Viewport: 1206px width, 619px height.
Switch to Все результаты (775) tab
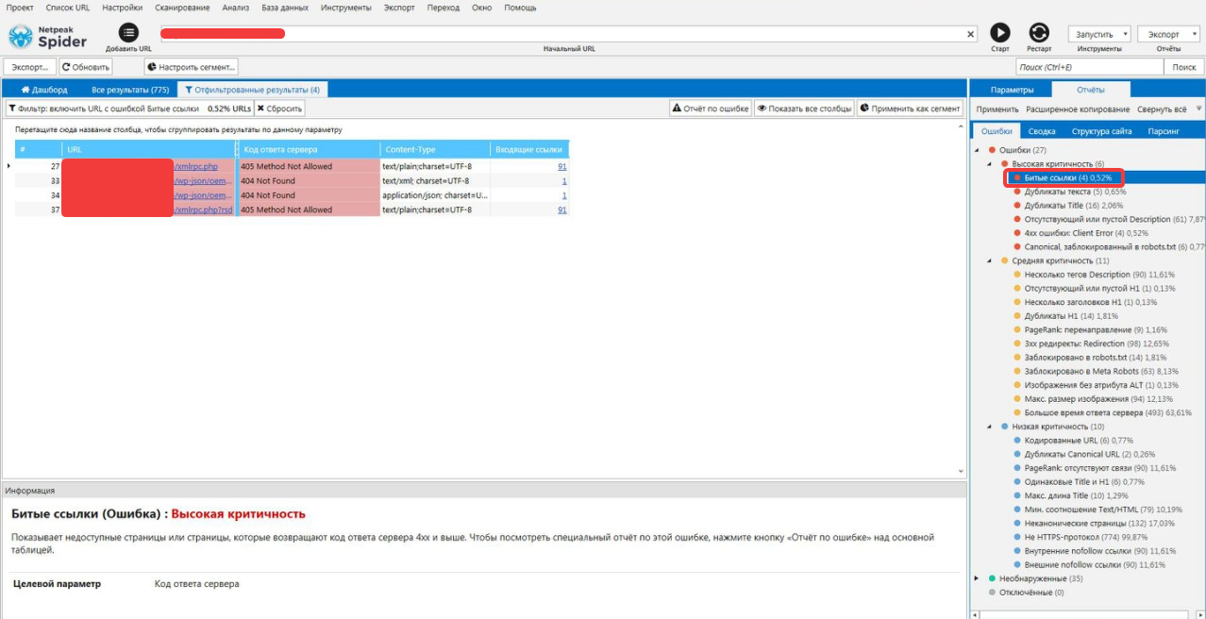tap(130, 90)
